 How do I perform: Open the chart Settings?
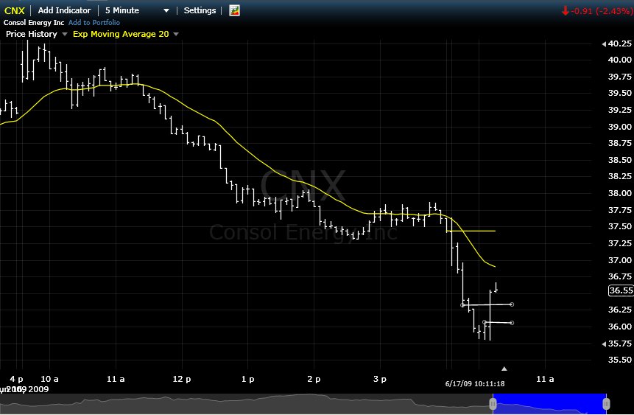200,10
